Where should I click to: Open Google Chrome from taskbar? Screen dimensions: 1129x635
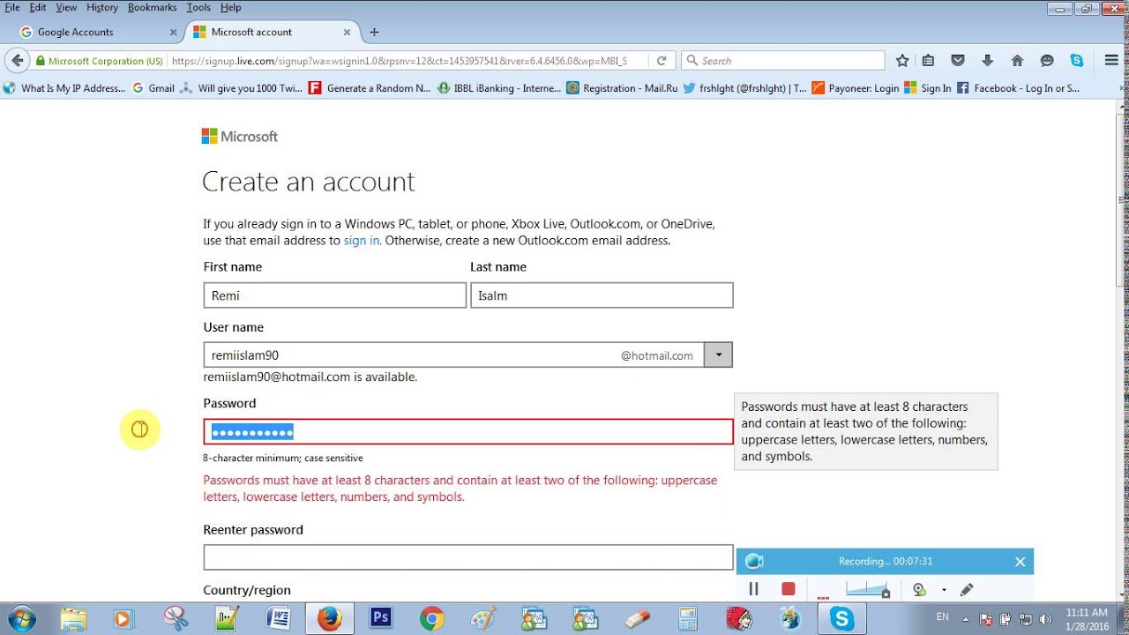[432, 618]
